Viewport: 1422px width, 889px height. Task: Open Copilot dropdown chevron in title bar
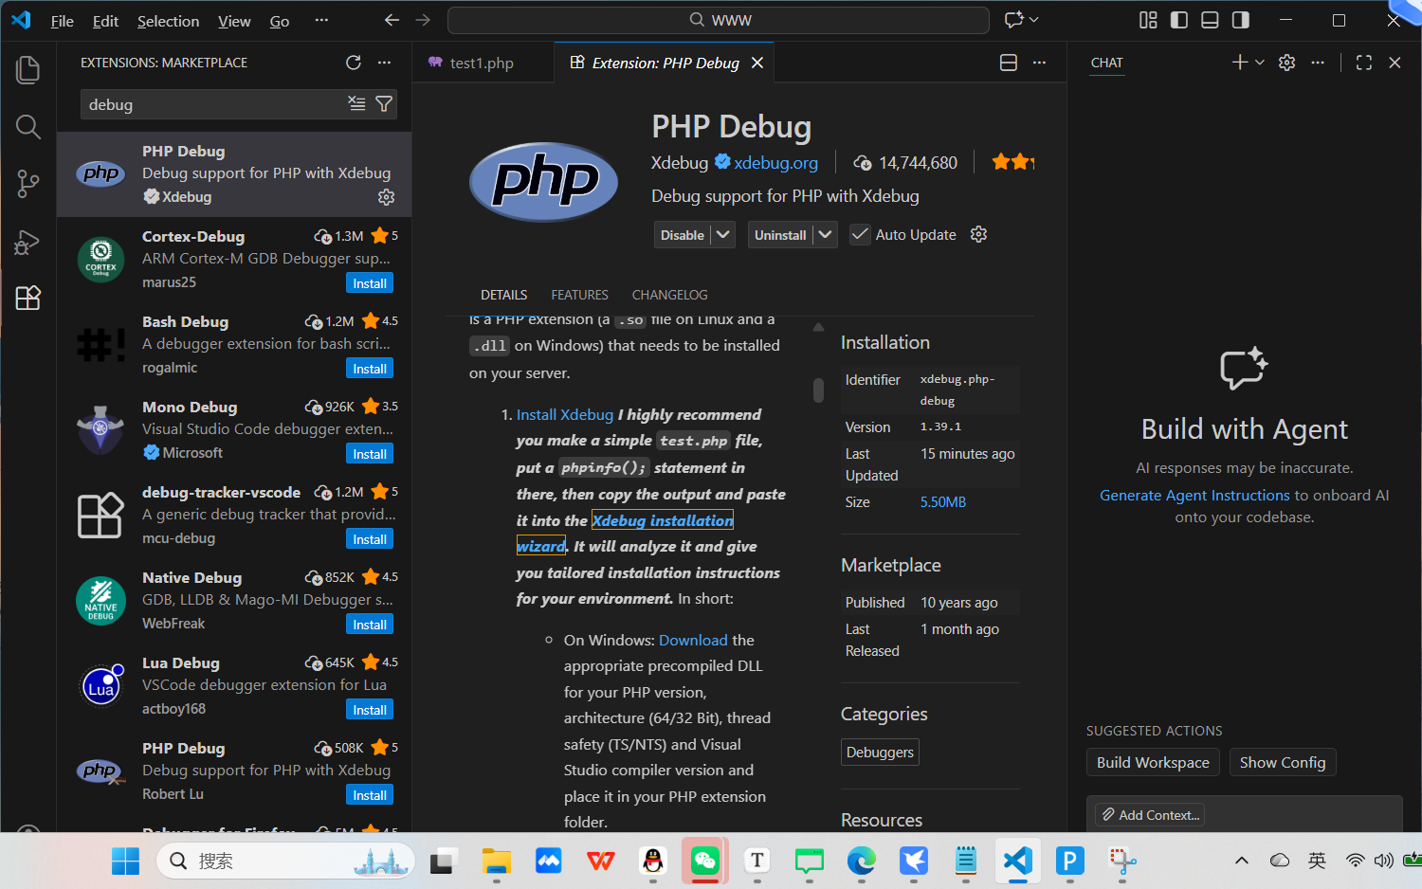[x=1034, y=20]
